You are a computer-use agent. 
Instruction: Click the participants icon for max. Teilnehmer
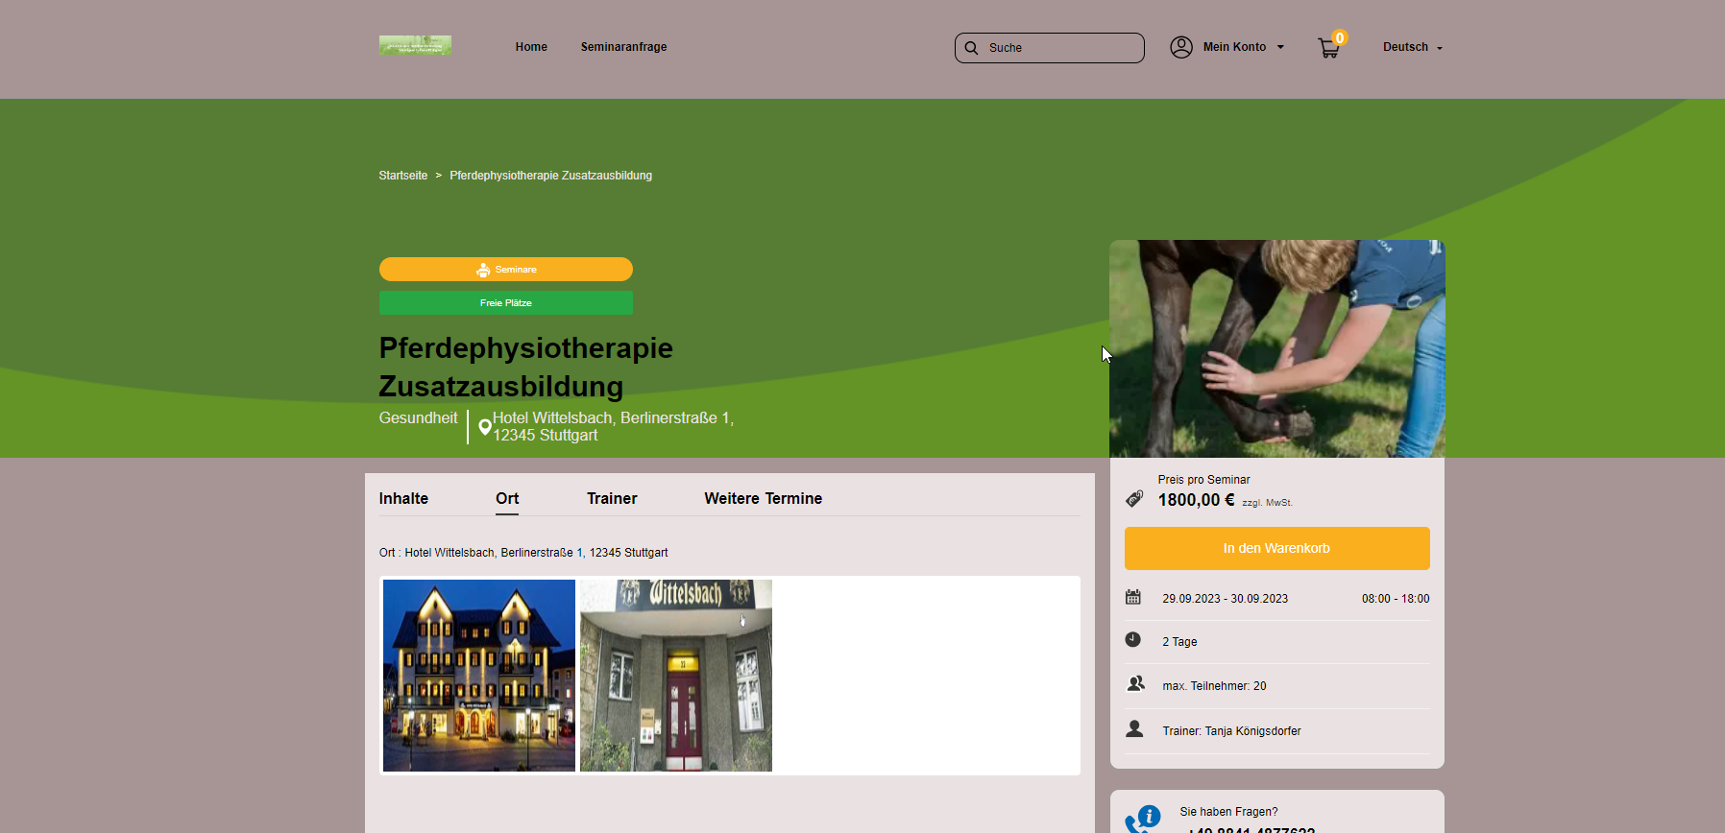point(1135,684)
